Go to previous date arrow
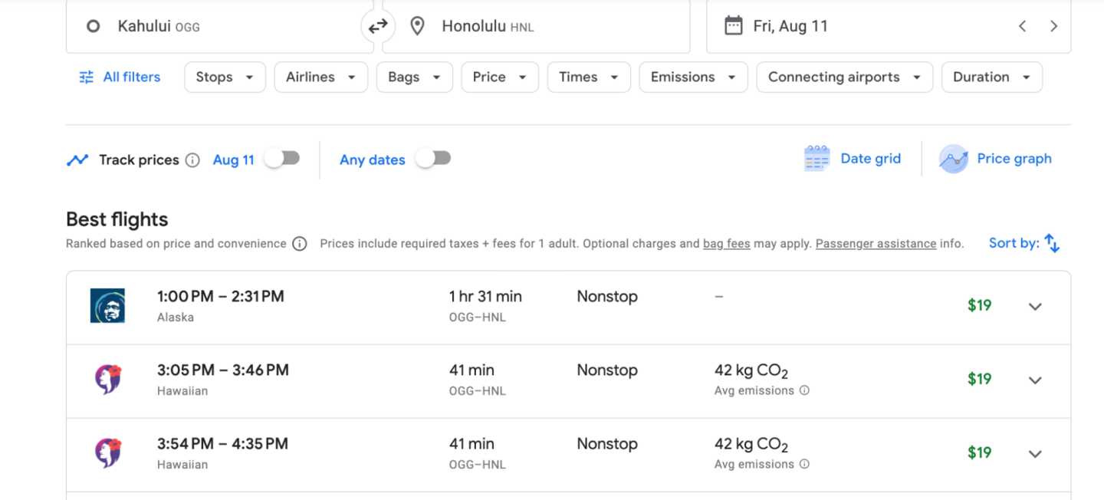 (x=1022, y=26)
